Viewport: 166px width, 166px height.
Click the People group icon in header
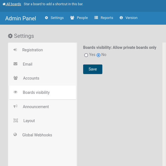[x=72, y=18]
